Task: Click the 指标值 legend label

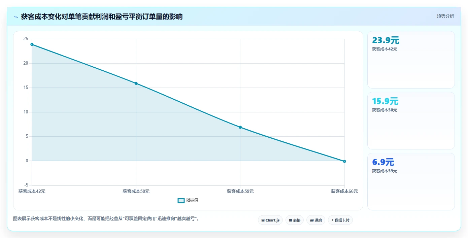Action: tap(192, 200)
